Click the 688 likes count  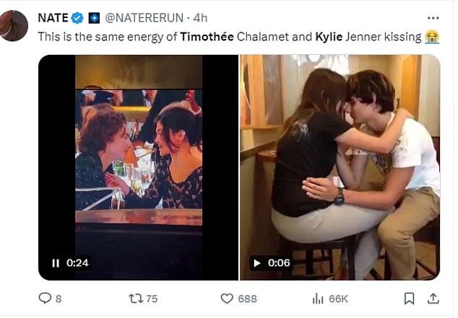(248, 298)
